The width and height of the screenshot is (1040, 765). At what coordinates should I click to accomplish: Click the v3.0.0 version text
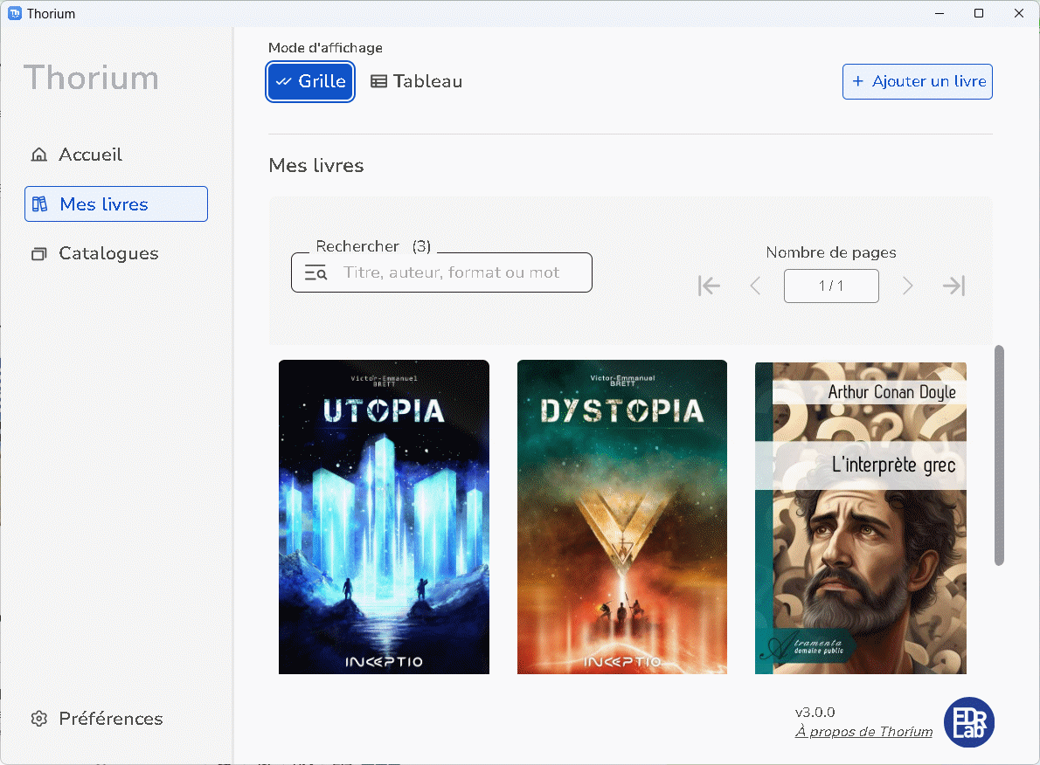click(x=815, y=713)
